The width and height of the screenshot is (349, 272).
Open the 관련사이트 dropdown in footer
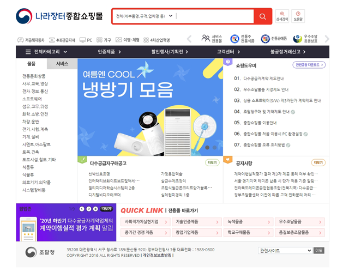tap(285, 251)
